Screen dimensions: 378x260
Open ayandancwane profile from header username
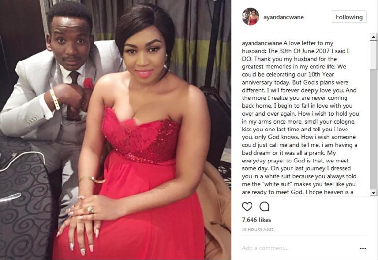pyautogui.click(x=283, y=17)
